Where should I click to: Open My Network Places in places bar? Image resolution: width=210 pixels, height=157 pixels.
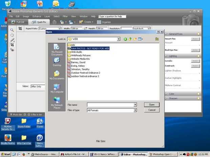tap(57, 103)
